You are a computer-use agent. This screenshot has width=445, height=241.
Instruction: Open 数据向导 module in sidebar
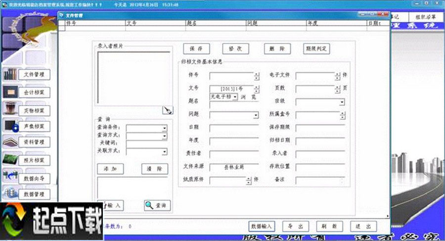pyautogui.click(x=34, y=179)
